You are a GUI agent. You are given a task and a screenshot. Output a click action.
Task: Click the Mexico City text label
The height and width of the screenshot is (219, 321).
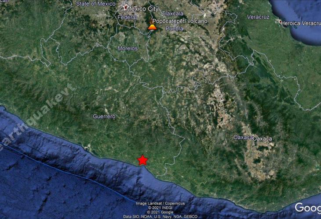click(x=142, y=8)
